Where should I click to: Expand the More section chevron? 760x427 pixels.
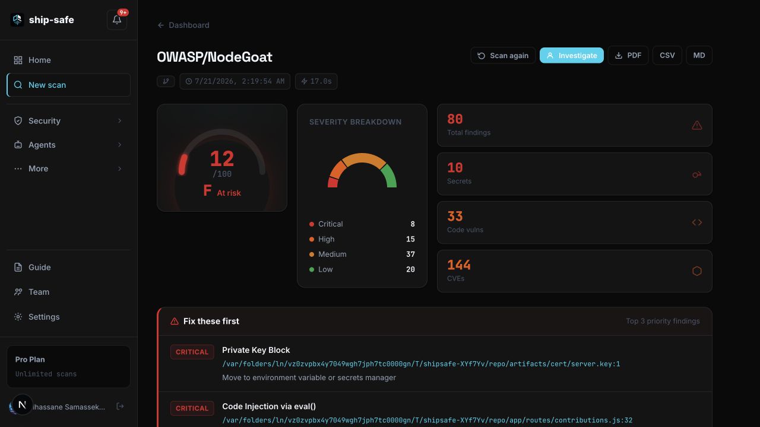pos(119,168)
